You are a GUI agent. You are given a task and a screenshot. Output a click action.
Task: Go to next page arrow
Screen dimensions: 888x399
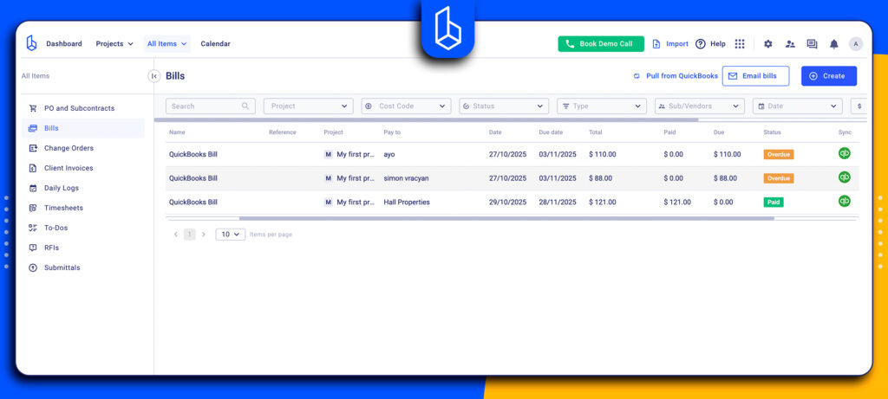(x=204, y=234)
